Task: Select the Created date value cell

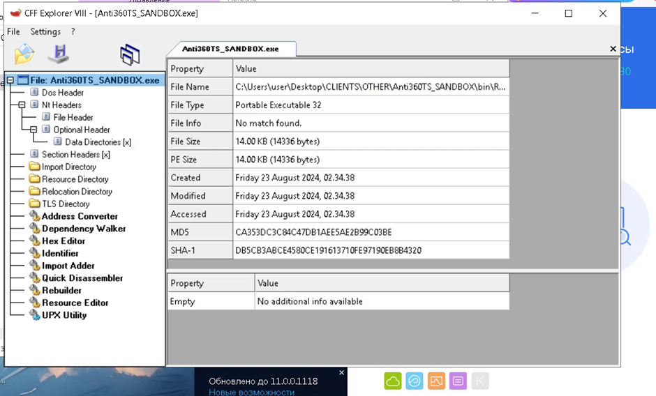Action: tap(371, 177)
